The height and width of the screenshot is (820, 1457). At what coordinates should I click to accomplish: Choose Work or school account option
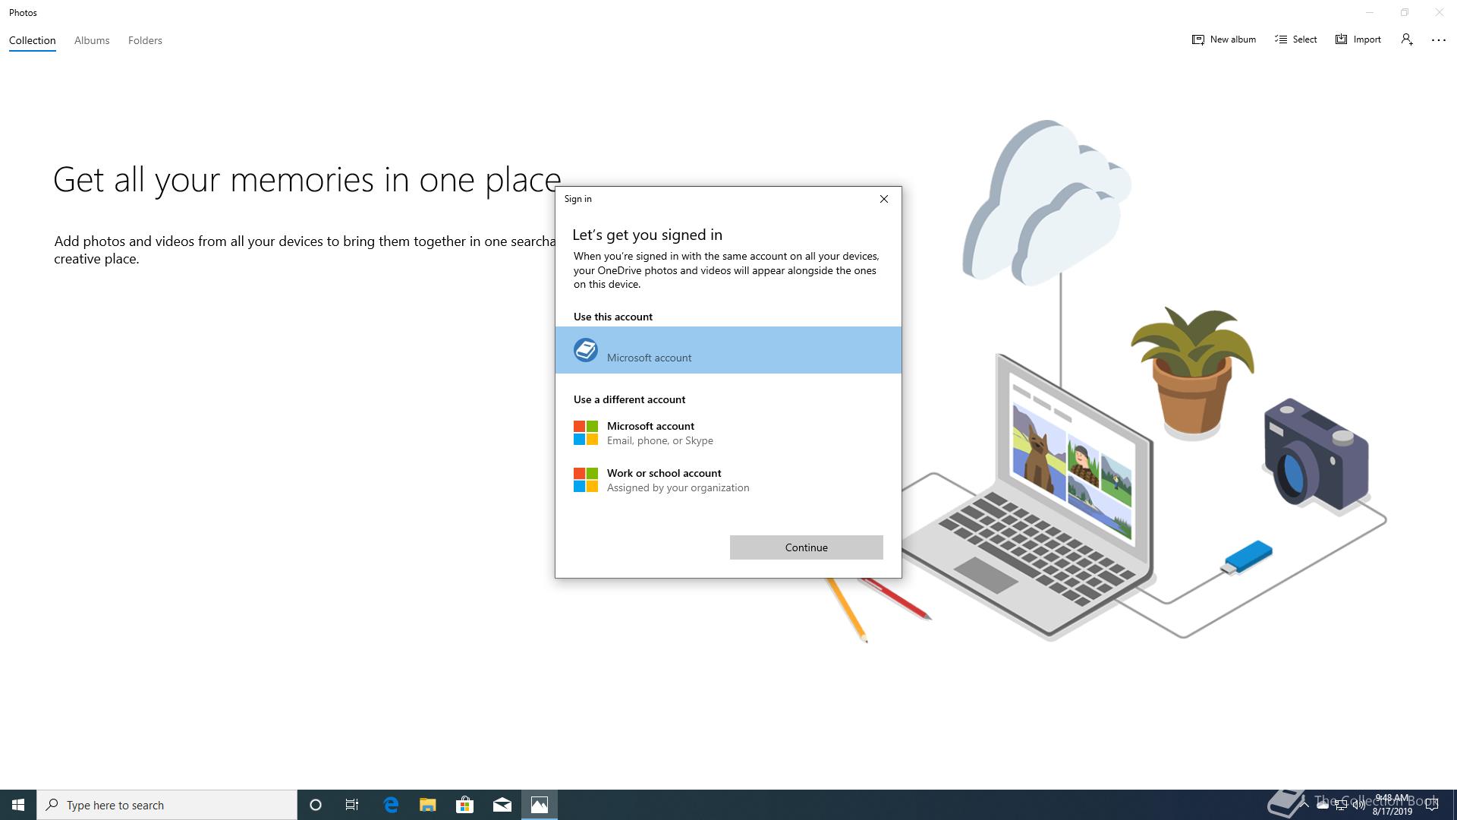click(728, 480)
